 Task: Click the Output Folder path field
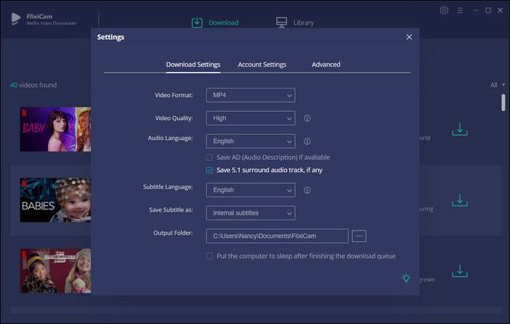coord(277,236)
